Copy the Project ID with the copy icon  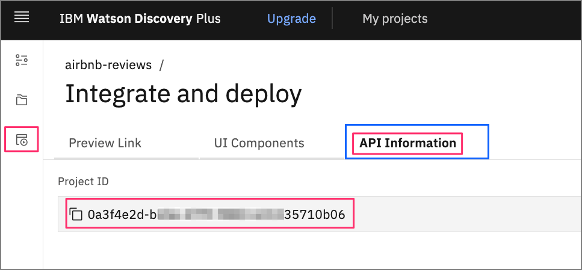click(76, 214)
